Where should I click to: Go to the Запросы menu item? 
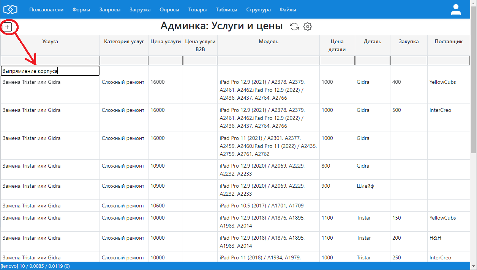[110, 9]
